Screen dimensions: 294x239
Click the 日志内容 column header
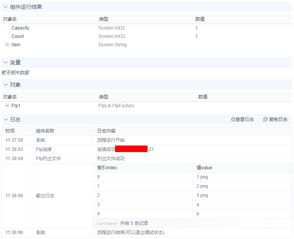[106, 131]
